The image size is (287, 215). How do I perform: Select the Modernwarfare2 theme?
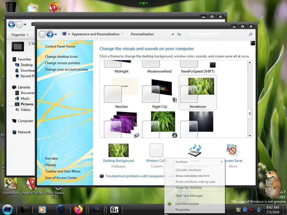[x=159, y=67]
